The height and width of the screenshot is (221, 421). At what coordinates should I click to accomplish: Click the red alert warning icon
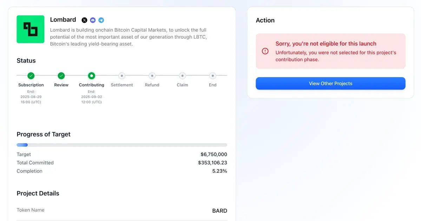[265, 51]
